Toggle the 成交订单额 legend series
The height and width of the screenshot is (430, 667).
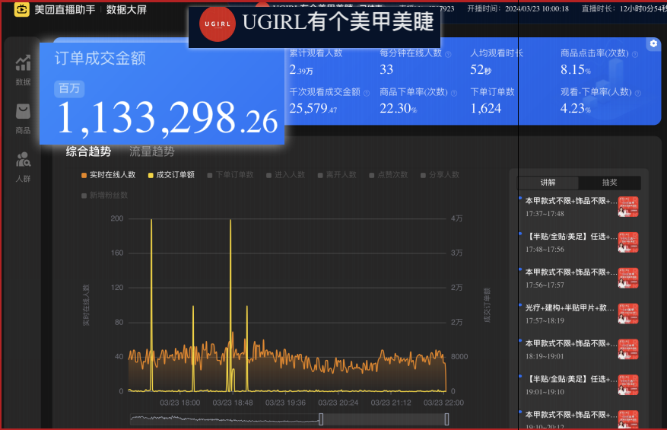[x=171, y=175]
